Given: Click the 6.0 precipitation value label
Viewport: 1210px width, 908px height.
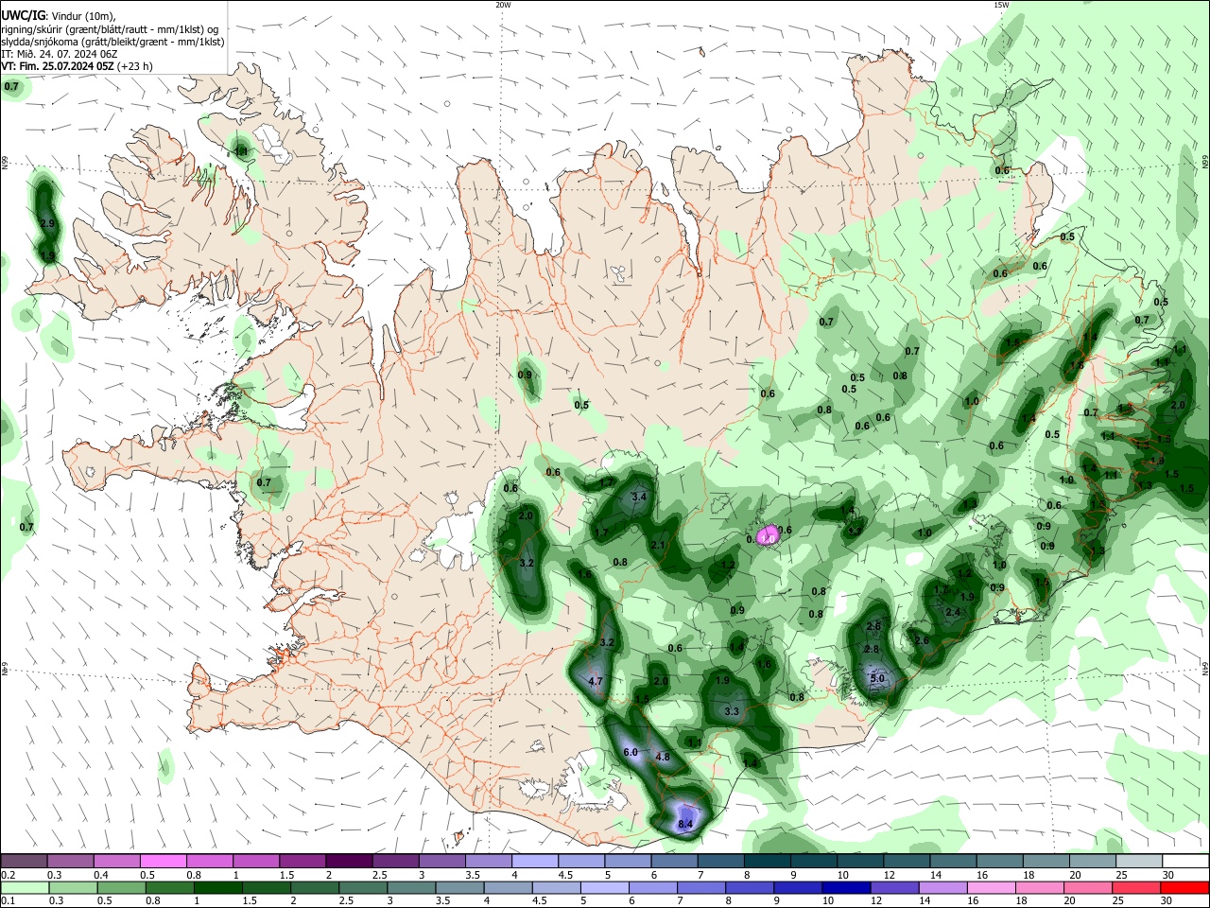Looking at the screenshot, I should (x=631, y=752).
